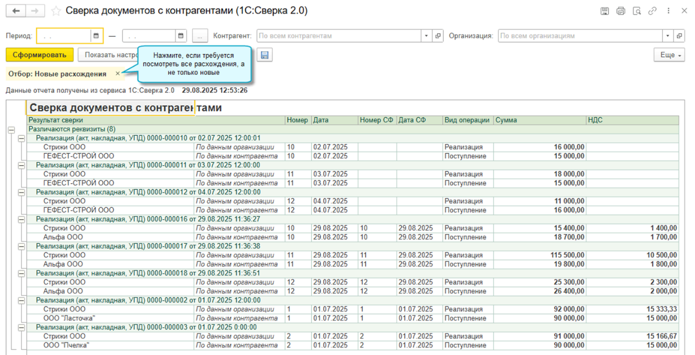695x355 pixels.
Task: Open calendar for period start date
Action: pos(96,36)
